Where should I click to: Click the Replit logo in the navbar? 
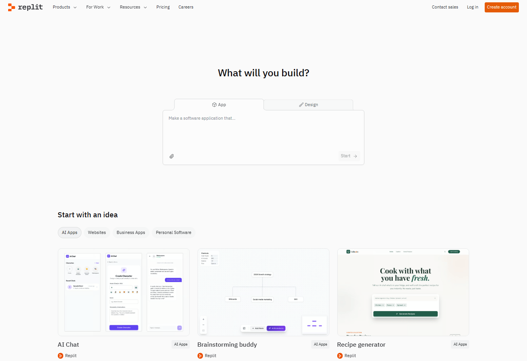[x=25, y=7]
